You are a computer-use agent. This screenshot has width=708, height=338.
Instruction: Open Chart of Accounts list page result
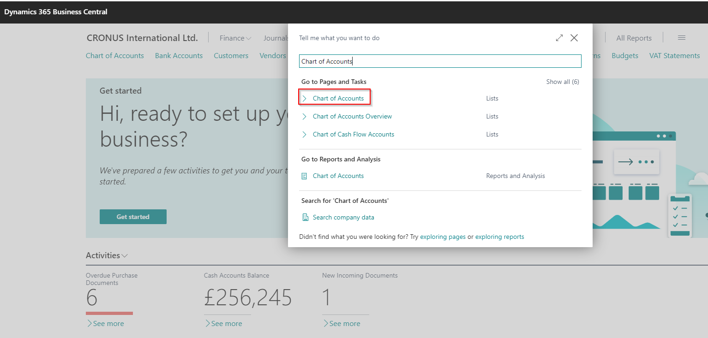tap(338, 98)
